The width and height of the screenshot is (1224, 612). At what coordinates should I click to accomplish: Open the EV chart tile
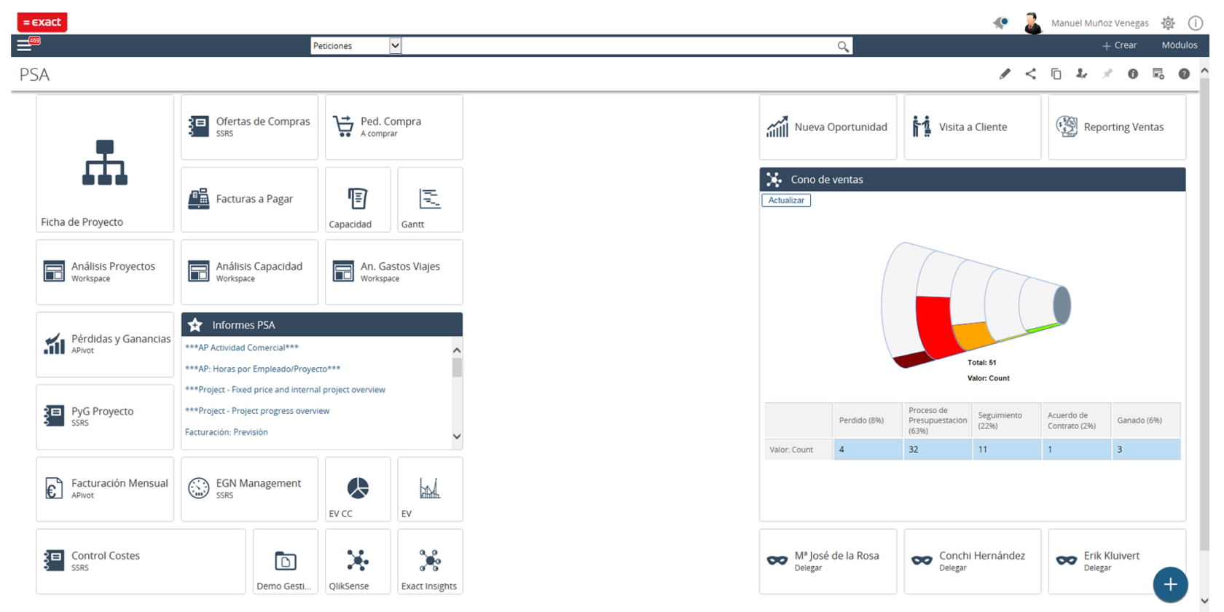click(430, 489)
